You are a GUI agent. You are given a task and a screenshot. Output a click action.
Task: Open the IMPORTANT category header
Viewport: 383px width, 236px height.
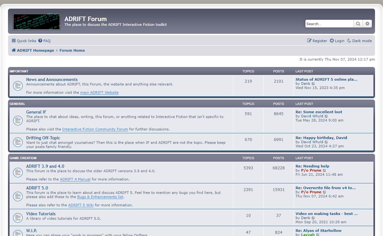[19, 71]
